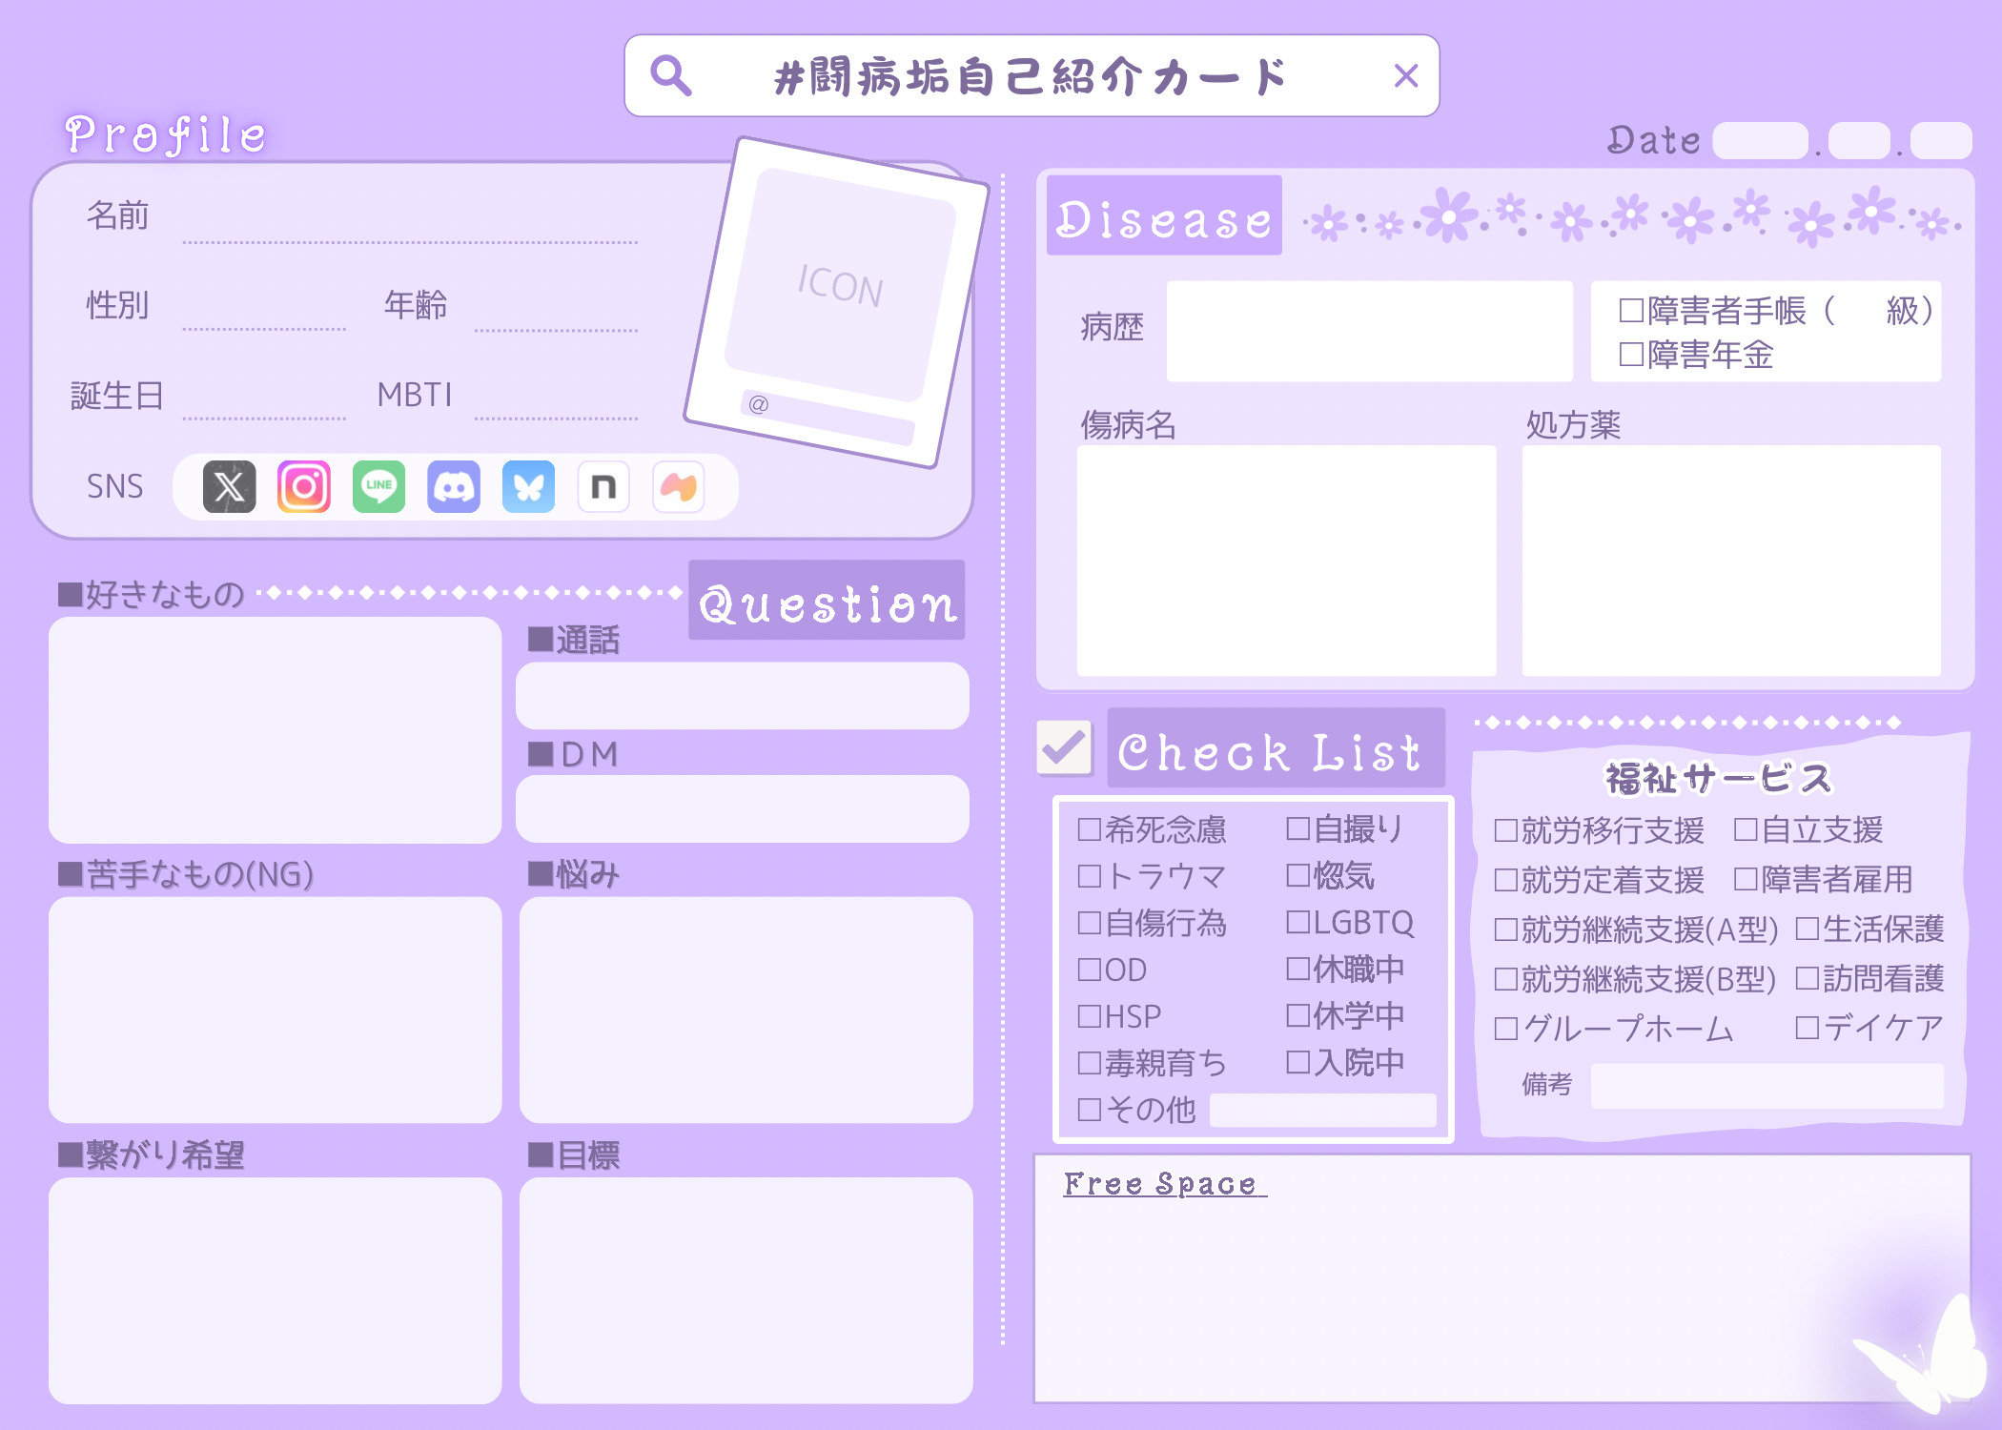The height and width of the screenshot is (1430, 2002).
Task: Click the X (Twitter) icon in SNS row
Action: pyautogui.click(x=229, y=487)
